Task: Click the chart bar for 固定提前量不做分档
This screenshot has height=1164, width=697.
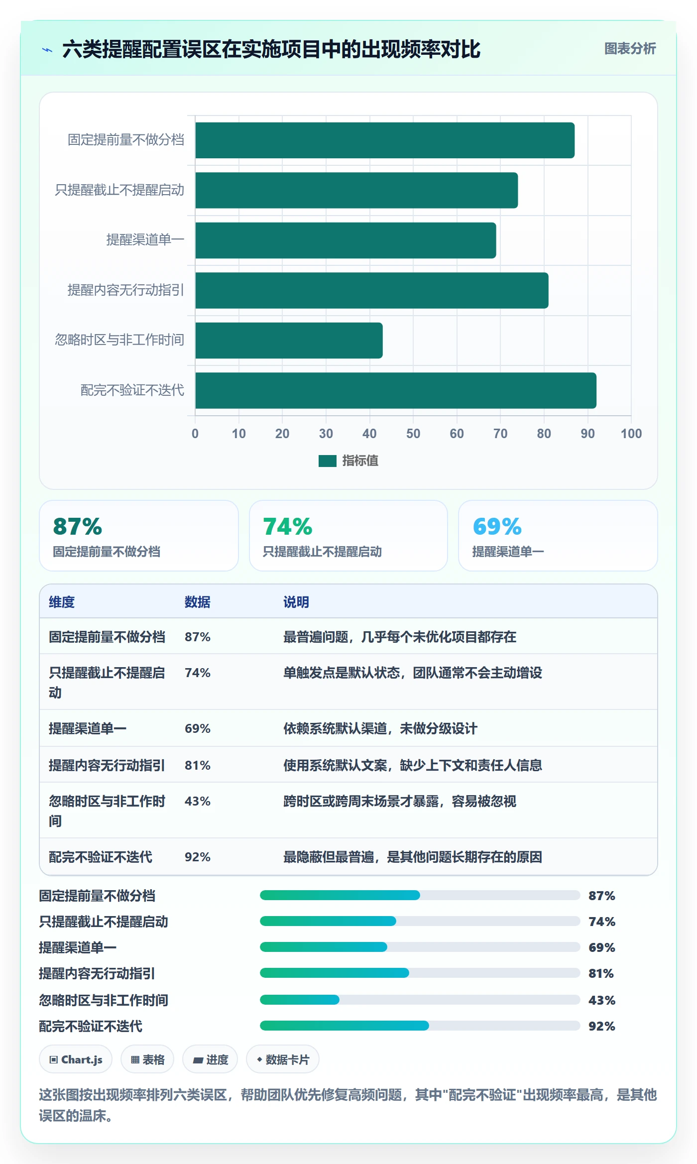Action: [385, 140]
